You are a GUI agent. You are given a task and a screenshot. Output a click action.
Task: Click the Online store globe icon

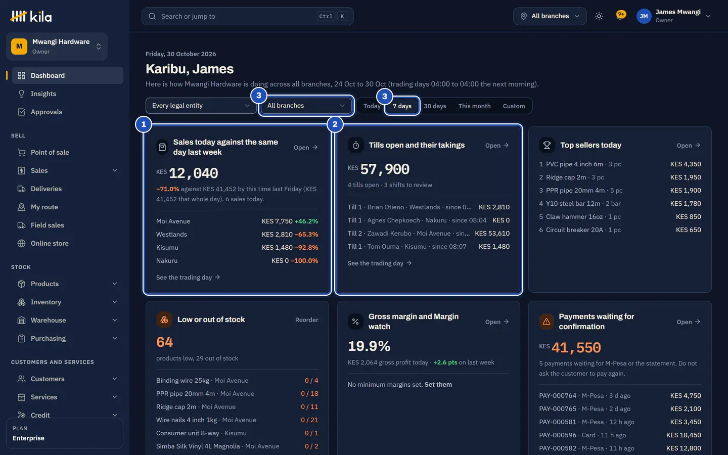[x=21, y=243]
